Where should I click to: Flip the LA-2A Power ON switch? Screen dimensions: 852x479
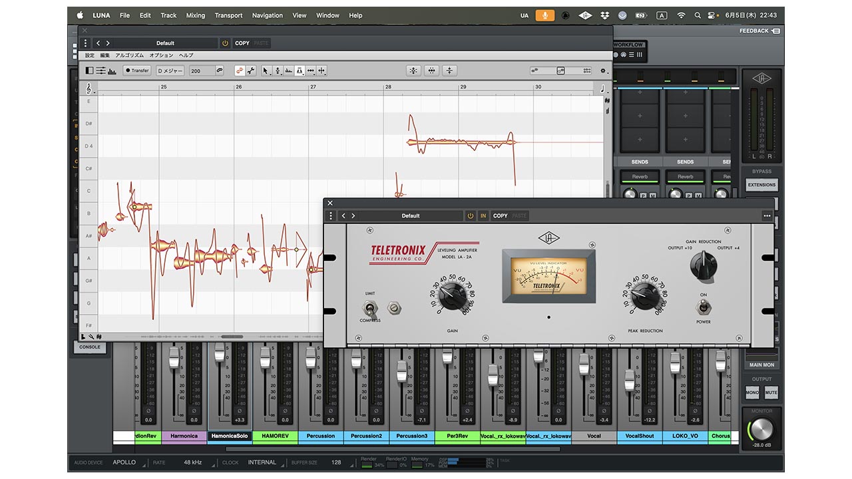click(x=703, y=307)
